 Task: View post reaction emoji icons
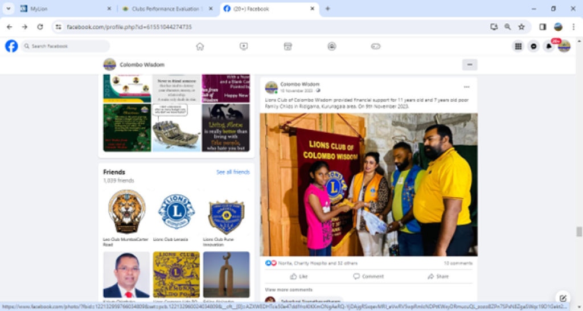point(270,263)
